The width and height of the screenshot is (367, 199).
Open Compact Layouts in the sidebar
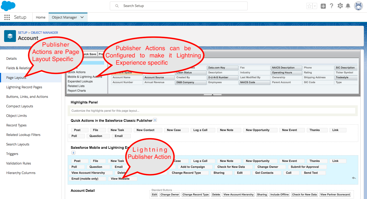pos(20,106)
